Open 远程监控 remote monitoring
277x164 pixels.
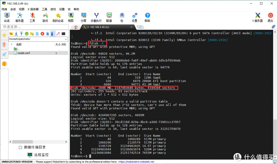38,155
